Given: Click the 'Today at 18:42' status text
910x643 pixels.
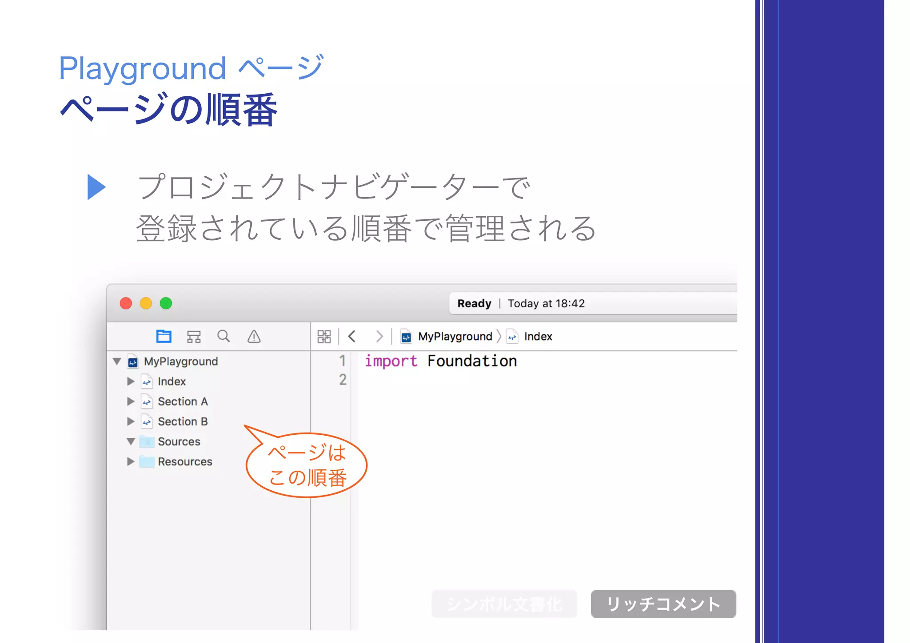Looking at the screenshot, I should pyautogui.click(x=546, y=303).
